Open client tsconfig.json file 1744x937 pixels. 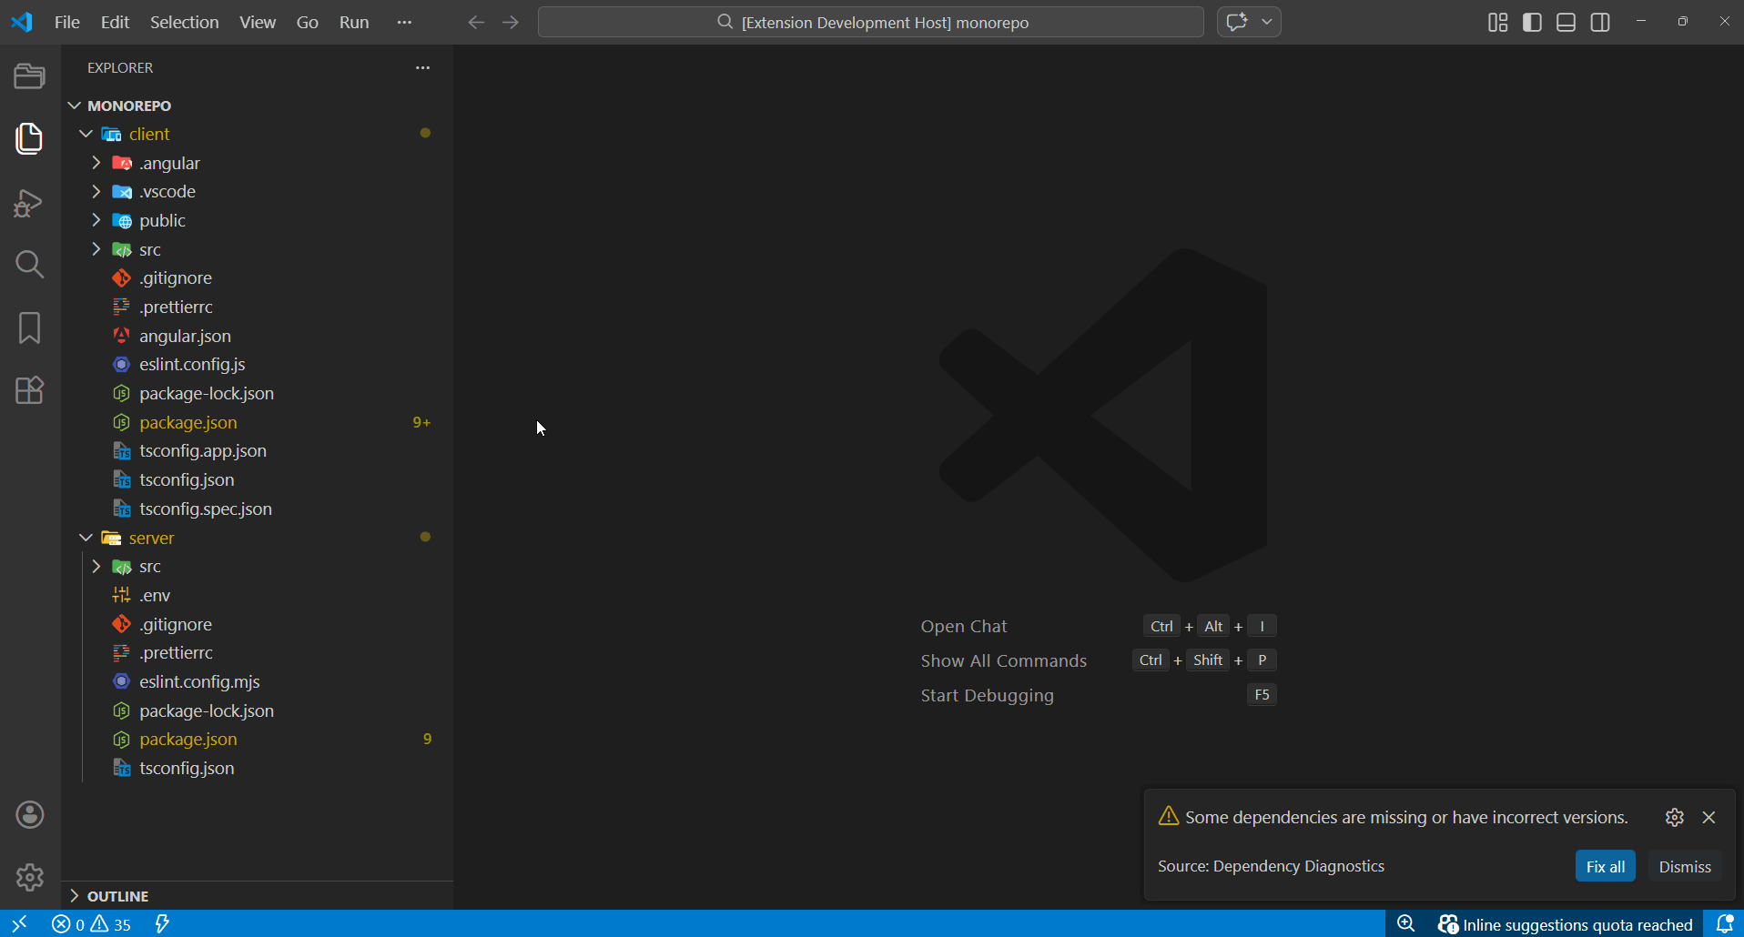pyautogui.click(x=187, y=479)
